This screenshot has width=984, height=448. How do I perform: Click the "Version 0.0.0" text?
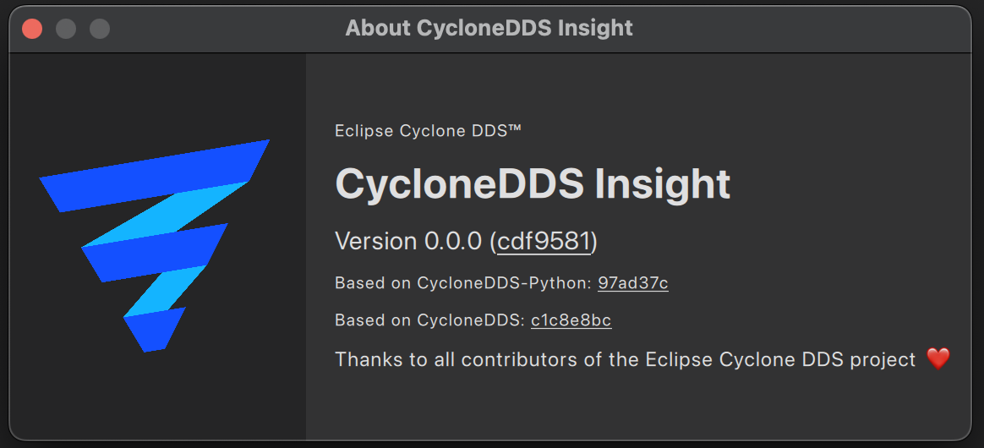[x=409, y=241]
